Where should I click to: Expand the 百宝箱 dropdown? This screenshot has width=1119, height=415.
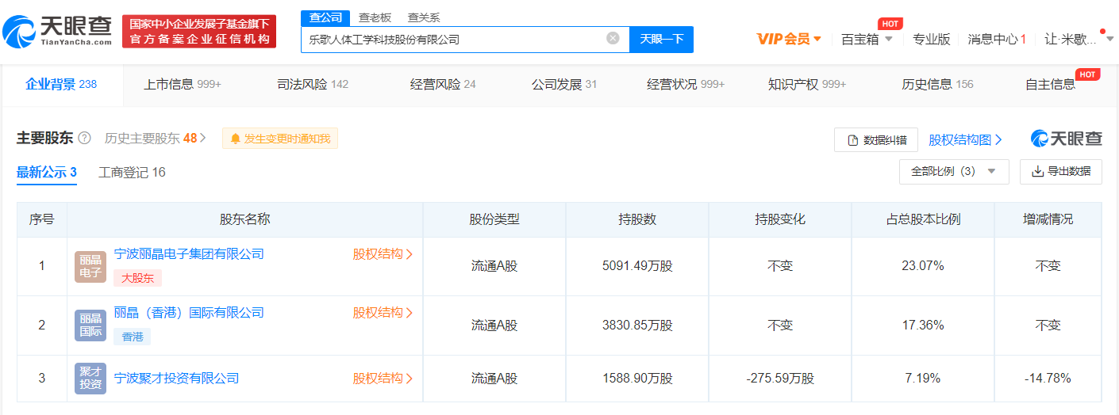pos(867,39)
